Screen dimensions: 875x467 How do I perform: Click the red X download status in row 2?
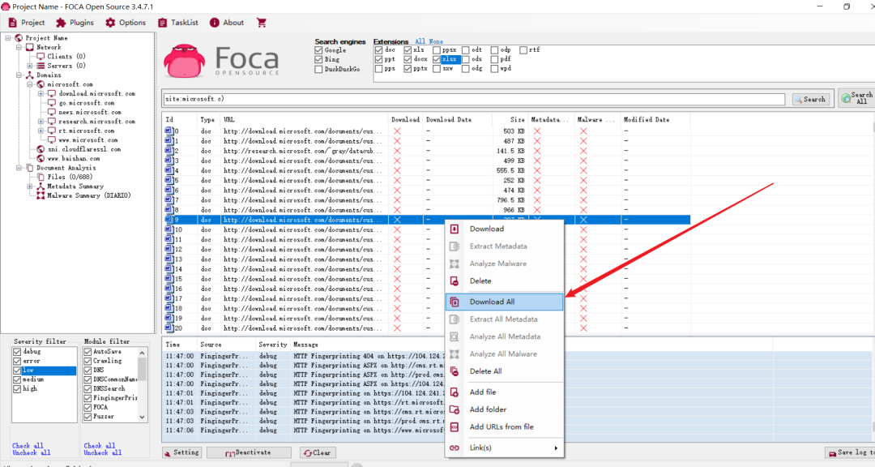coord(397,151)
